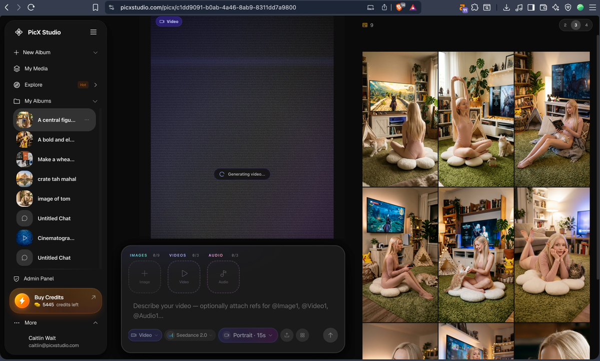Select the 'A central figu...' album

point(55,120)
